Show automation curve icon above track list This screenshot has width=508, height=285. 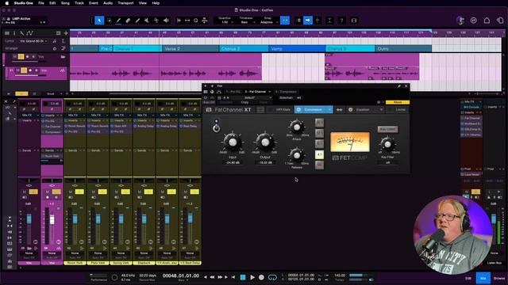(x=30, y=33)
